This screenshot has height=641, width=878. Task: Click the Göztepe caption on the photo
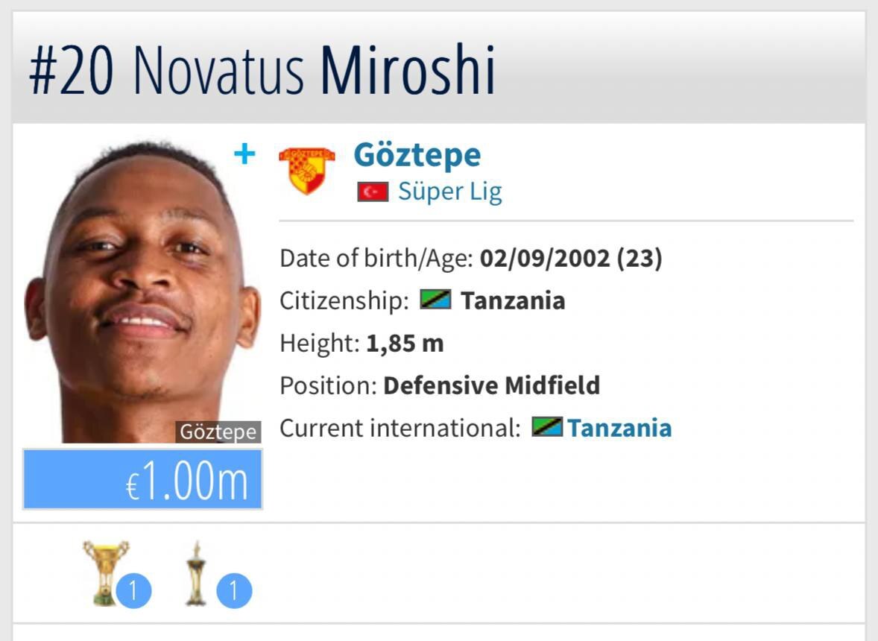tap(218, 432)
